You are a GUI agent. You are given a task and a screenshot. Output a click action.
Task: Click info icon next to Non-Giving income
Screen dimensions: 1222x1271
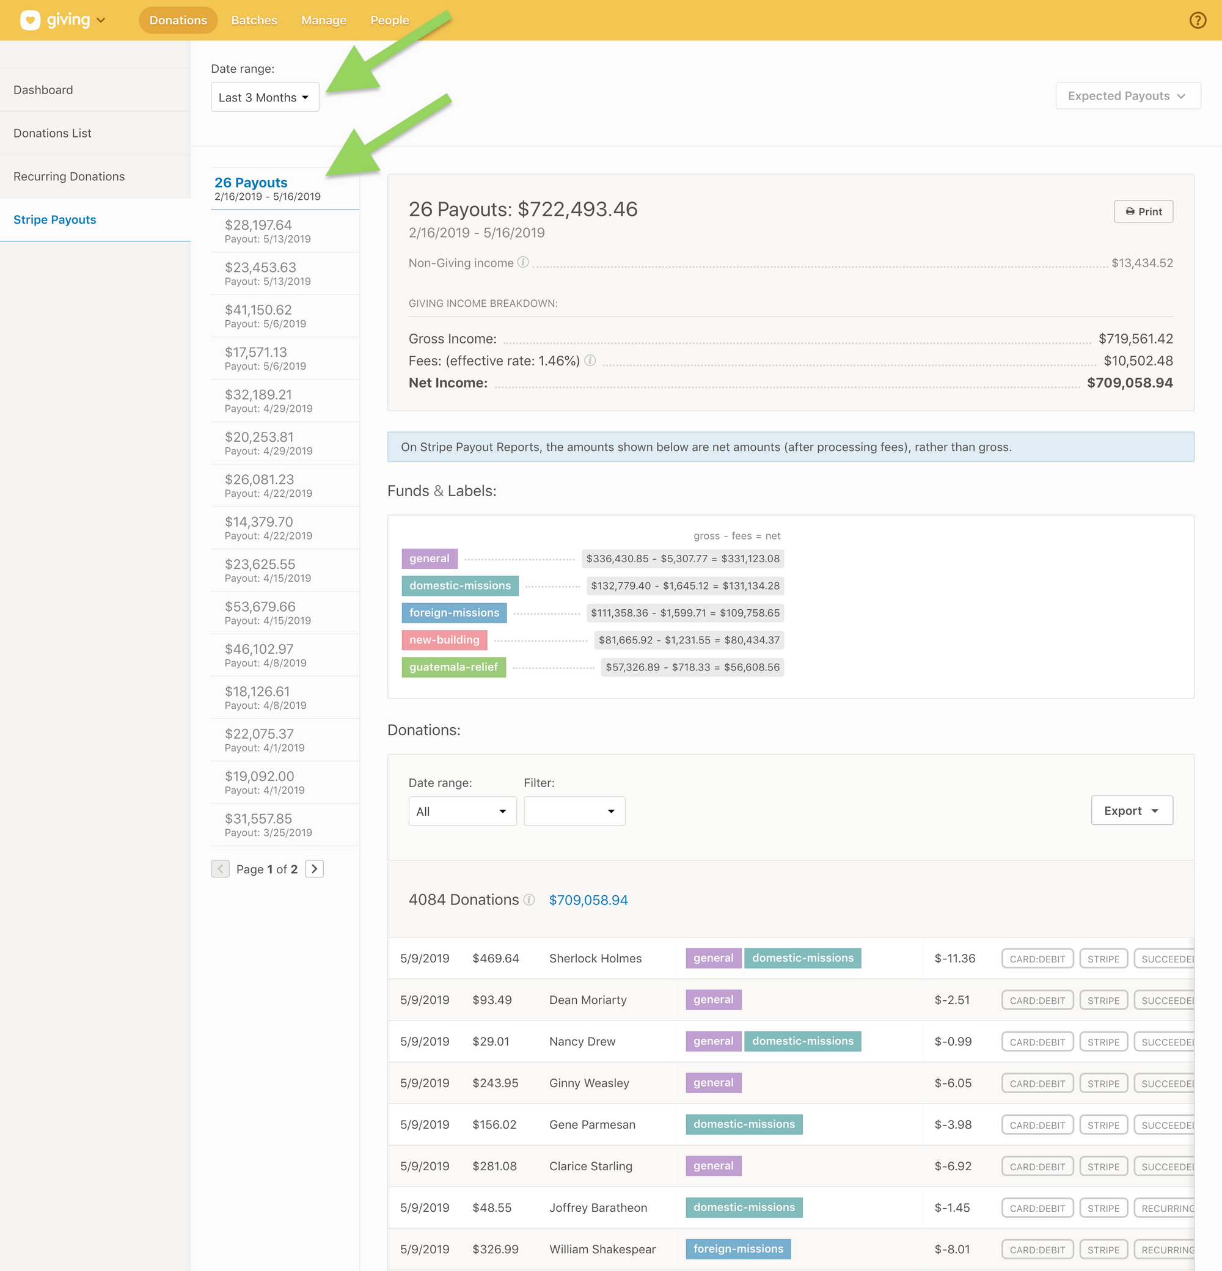pos(523,263)
